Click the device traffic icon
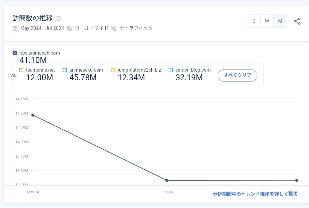309x208 pixels. [x=114, y=28]
